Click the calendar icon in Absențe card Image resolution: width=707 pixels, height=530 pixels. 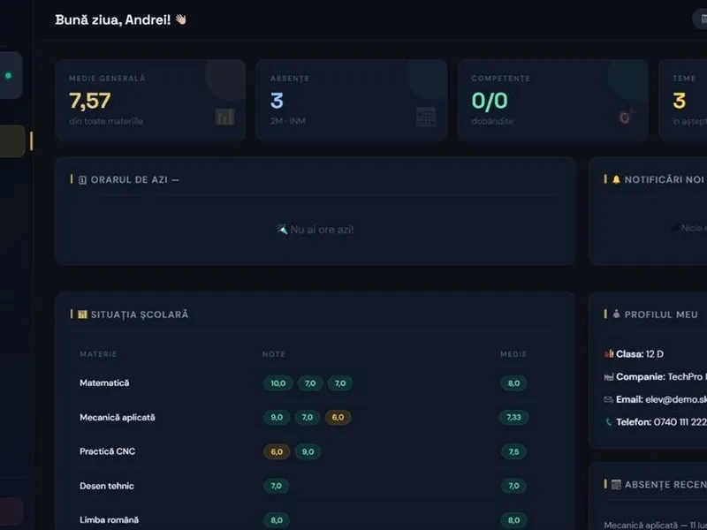pyautogui.click(x=426, y=117)
